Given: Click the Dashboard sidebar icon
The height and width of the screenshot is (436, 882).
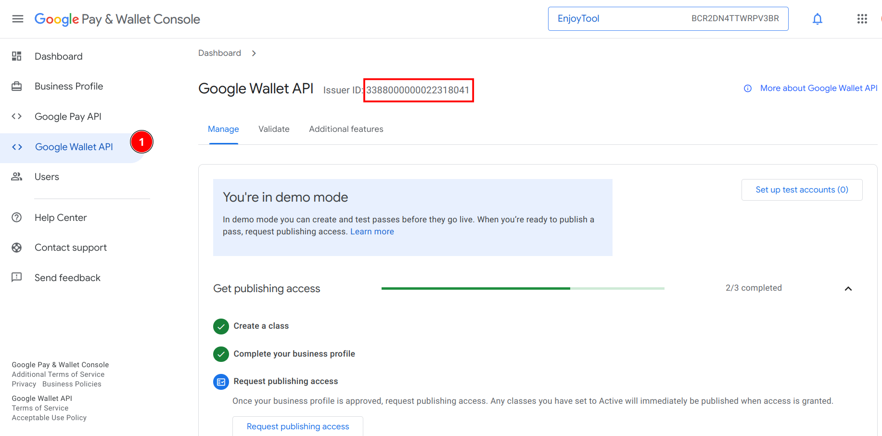Looking at the screenshot, I should (17, 56).
